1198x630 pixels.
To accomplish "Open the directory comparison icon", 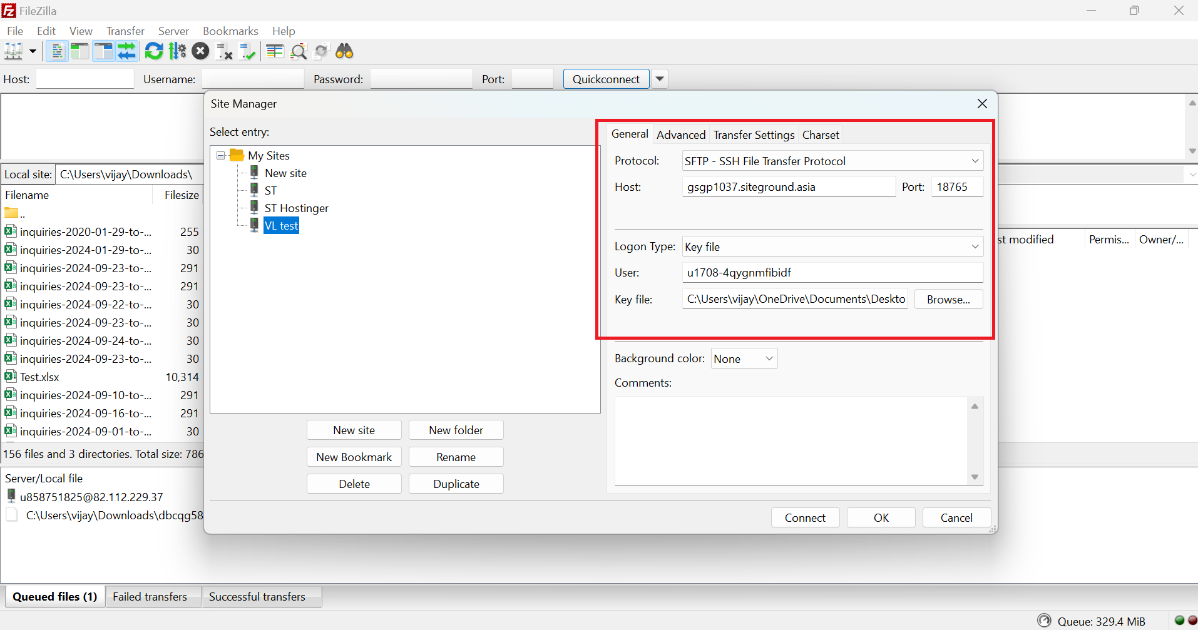I will tap(299, 51).
